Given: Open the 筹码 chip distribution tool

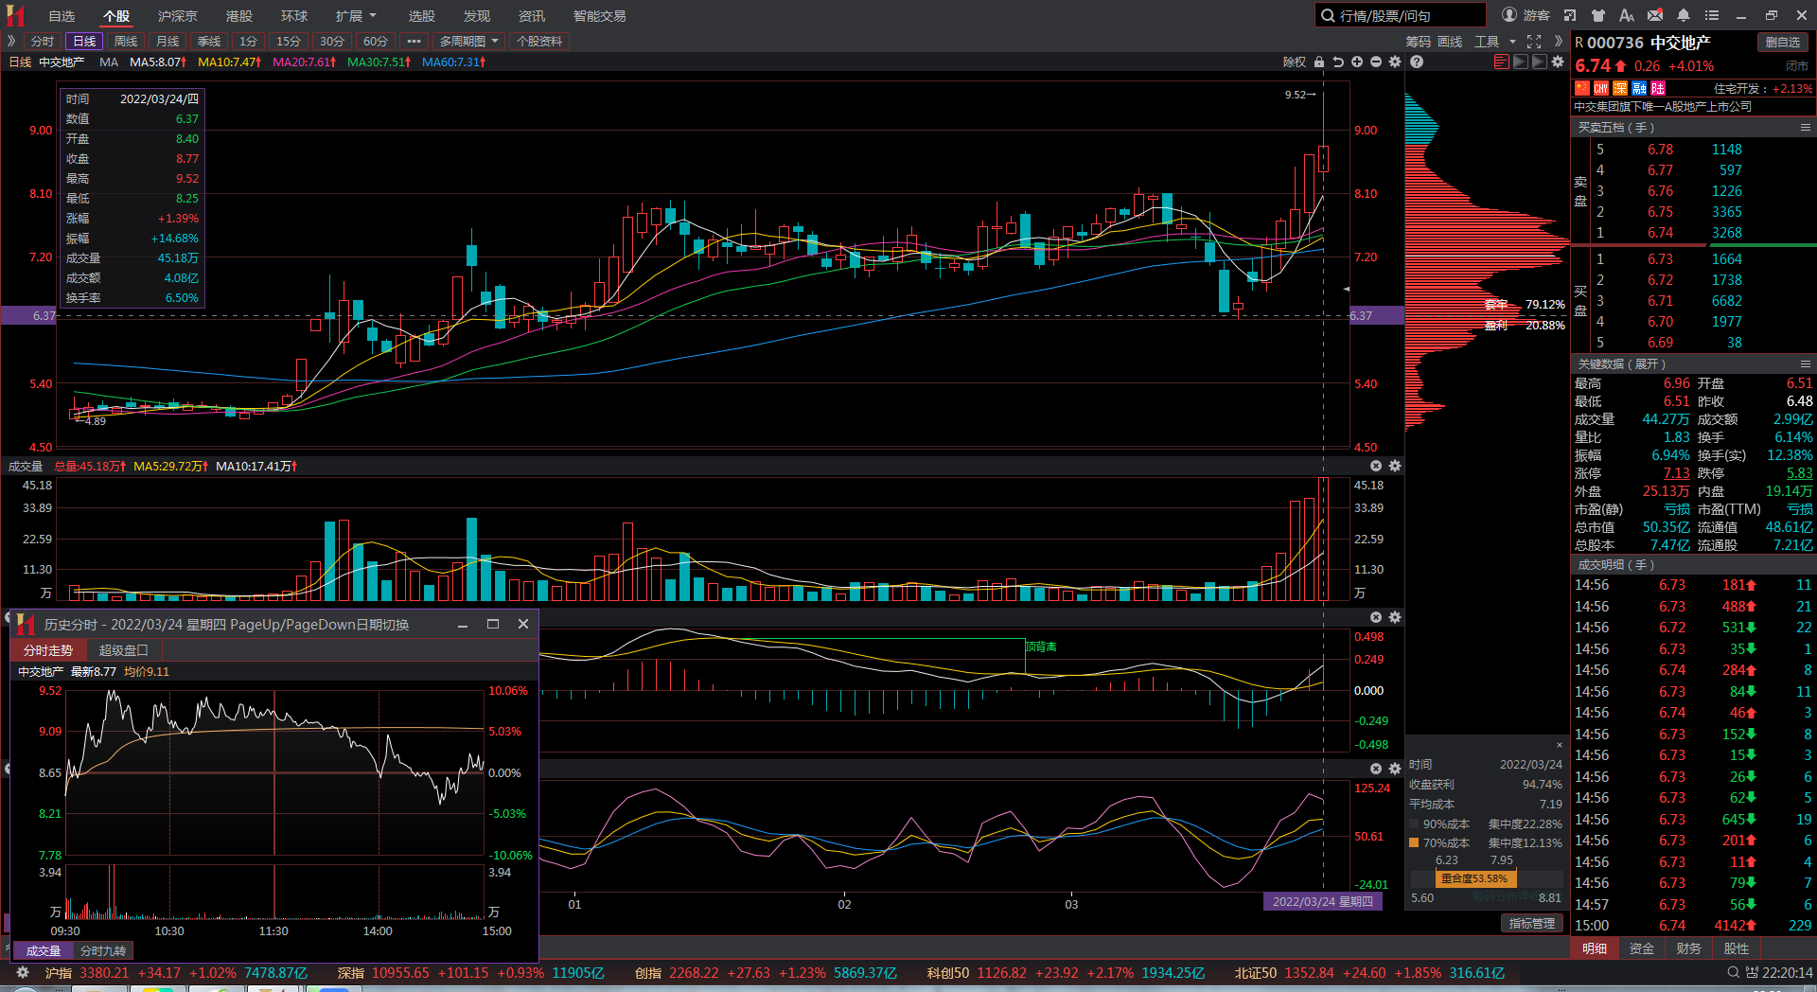Looking at the screenshot, I should (1418, 42).
